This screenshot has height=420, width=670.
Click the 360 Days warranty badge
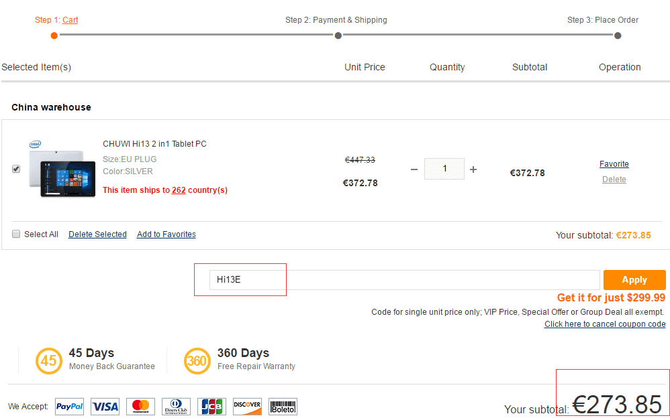pos(197,361)
